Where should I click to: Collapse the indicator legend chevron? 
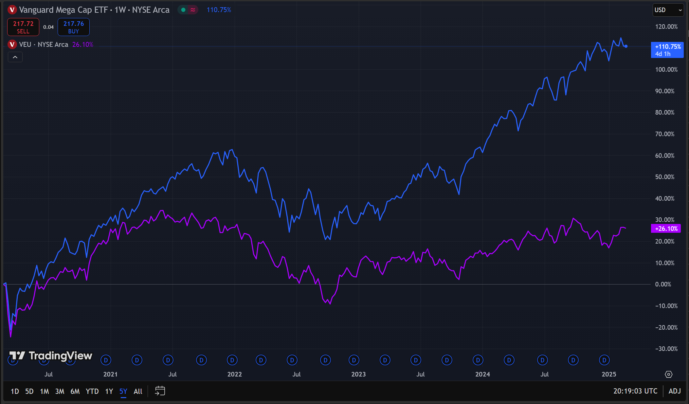(x=15, y=57)
